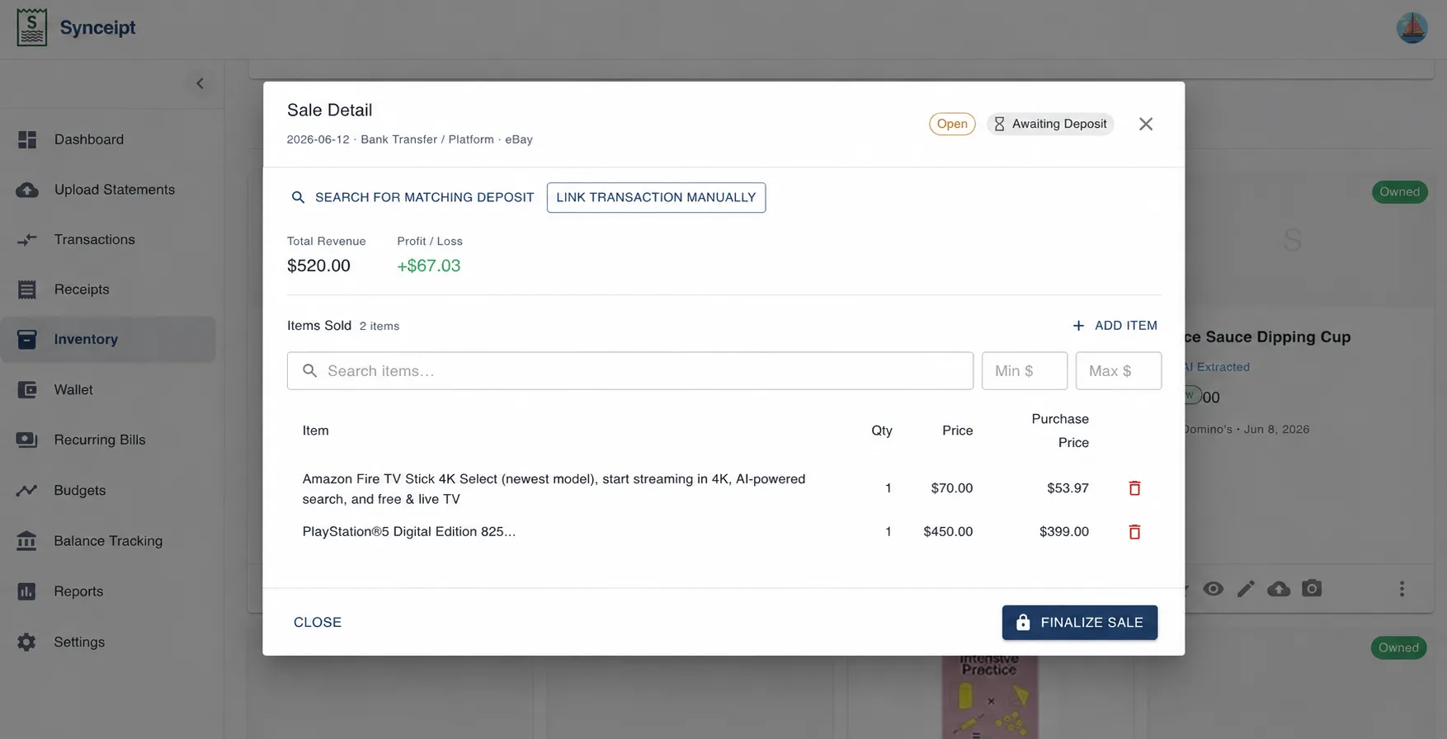1447x739 pixels.
Task: Delete the PlayStation 5 Digital Edition item
Action: (1134, 532)
